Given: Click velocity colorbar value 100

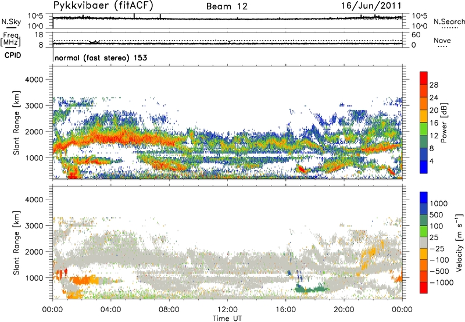Looking at the screenshot, I should click(x=437, y=226).
